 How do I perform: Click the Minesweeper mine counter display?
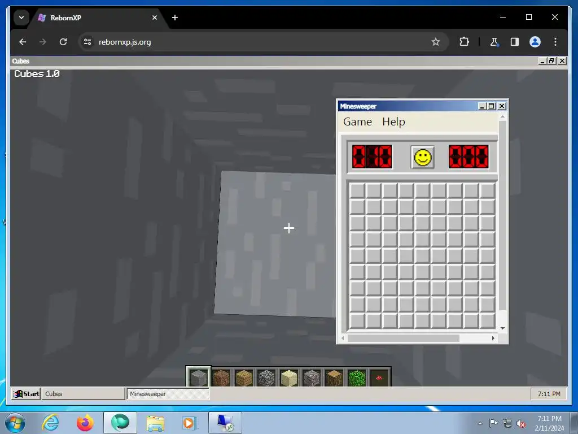click(372, 157)
